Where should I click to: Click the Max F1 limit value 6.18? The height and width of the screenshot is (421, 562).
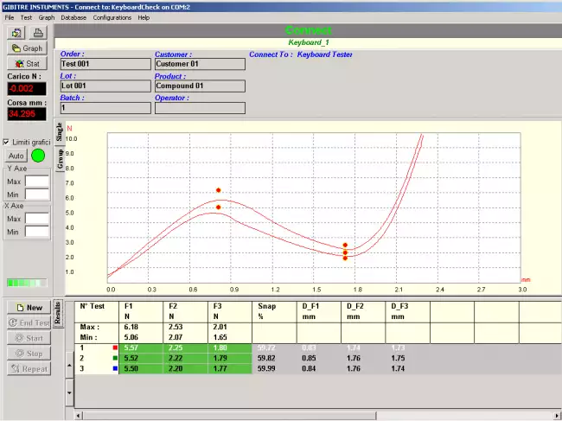pyautogui.click(x=131, y=327)
